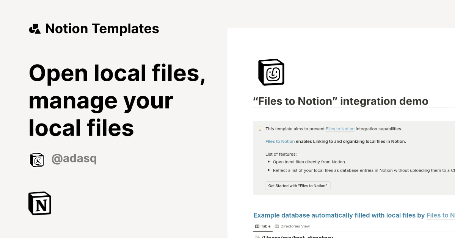Switch to the Directories View tab
455x238 pixels.
click(292, 226)
